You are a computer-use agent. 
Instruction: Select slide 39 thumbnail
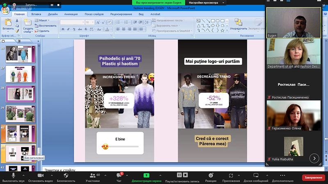[20, 114]
